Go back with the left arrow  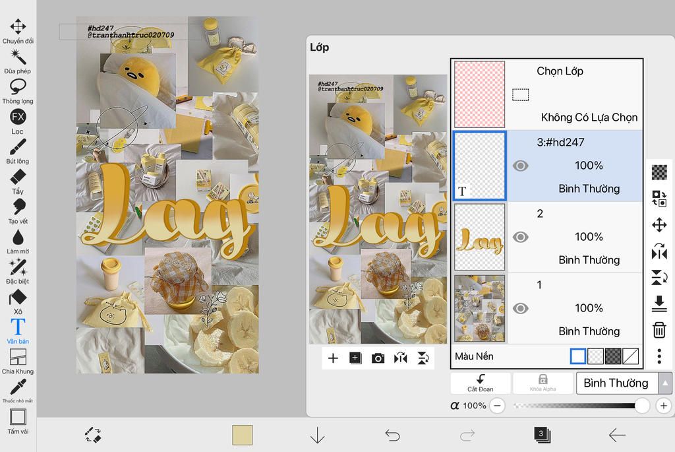click(616, 436)
